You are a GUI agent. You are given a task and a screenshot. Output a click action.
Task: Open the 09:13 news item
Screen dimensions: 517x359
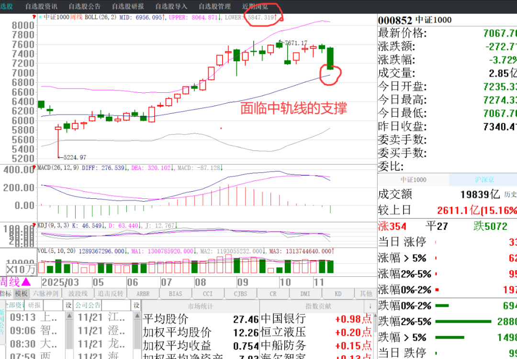(x=34, y=317)
